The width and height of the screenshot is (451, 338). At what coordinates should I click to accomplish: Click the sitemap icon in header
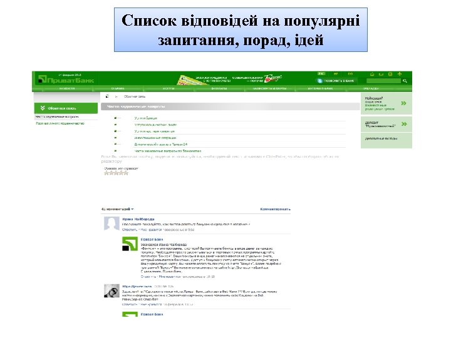(390, 74)
